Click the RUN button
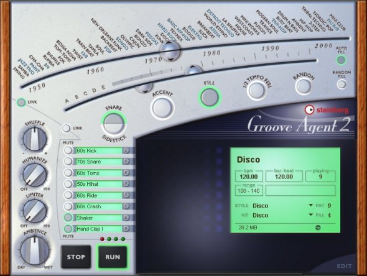Image resolution: width=367 pixels, height=276 pixels. click(x=113, y=257)
